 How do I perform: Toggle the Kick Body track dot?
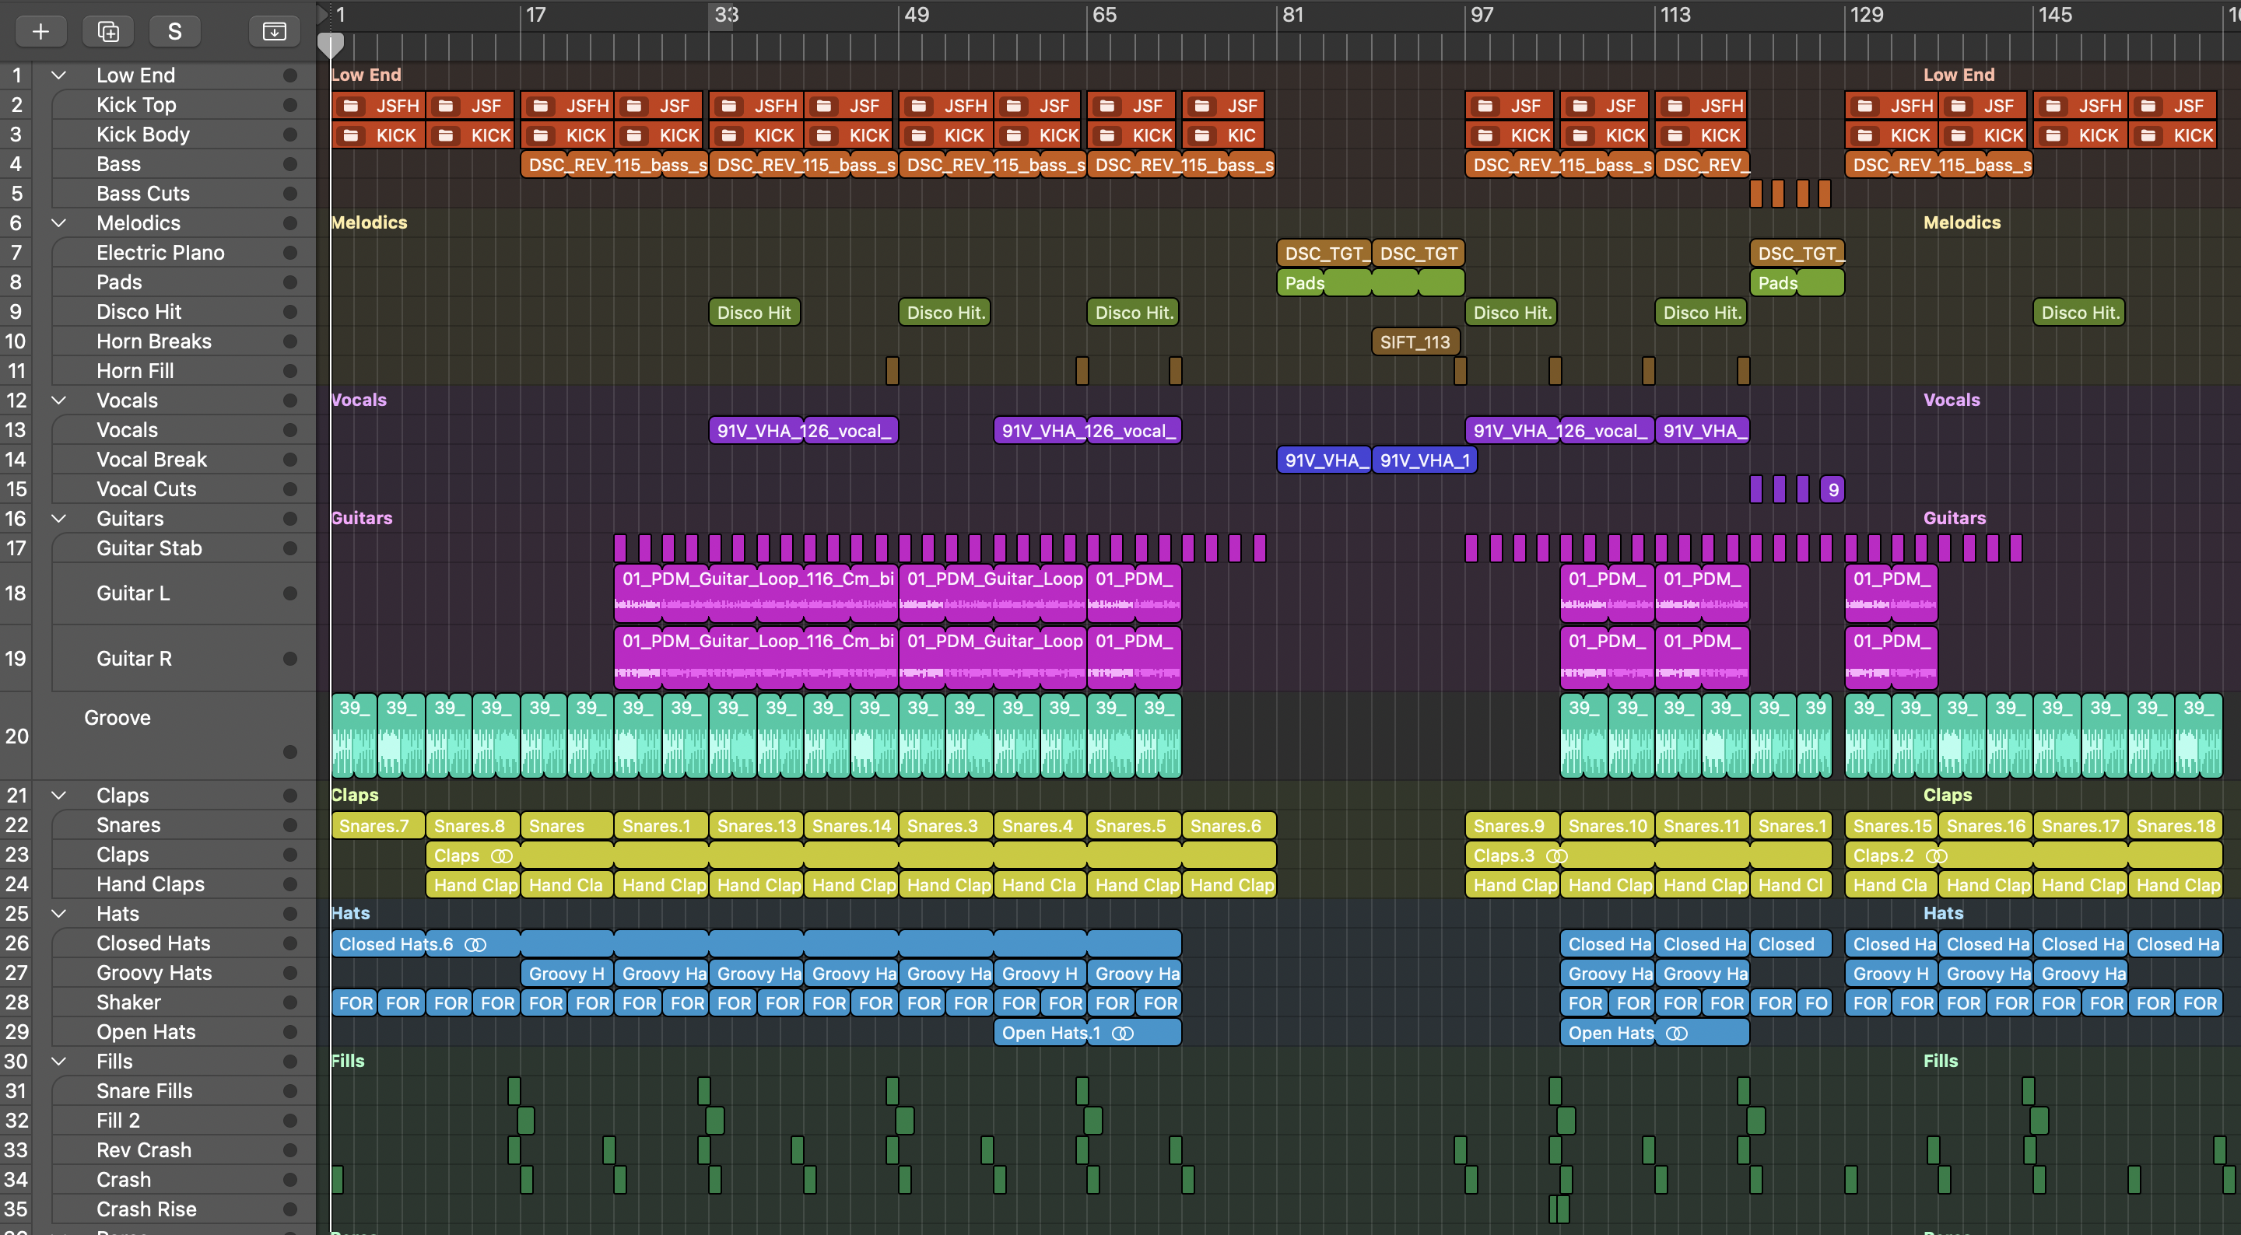289,135
